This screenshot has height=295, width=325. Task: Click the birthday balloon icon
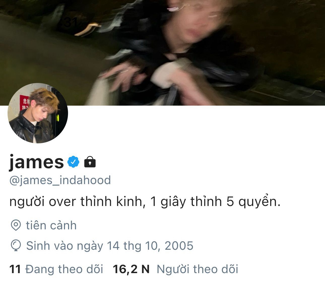click(x=16, y=245)
